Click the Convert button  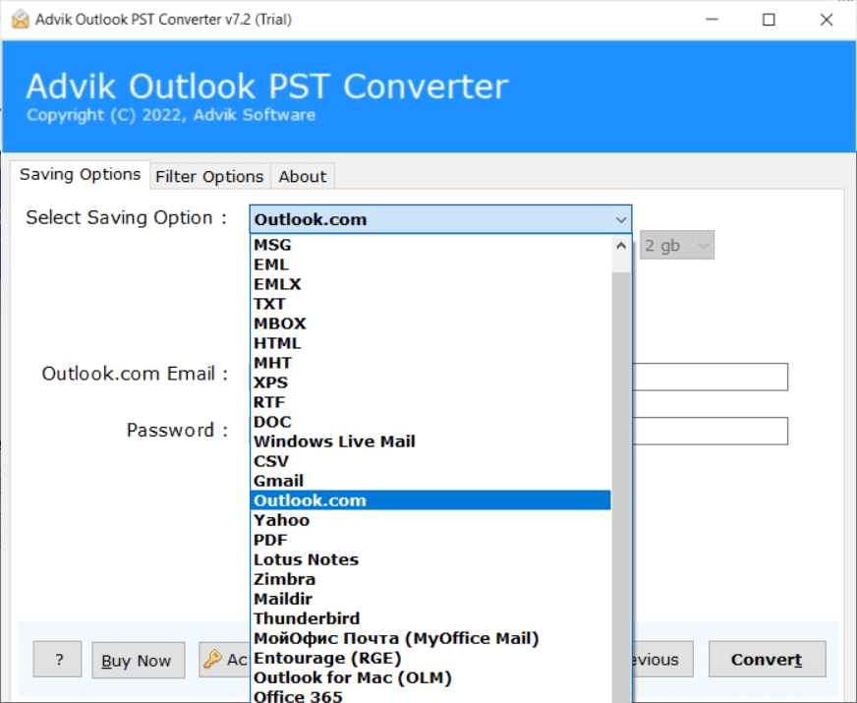[767, 660]
